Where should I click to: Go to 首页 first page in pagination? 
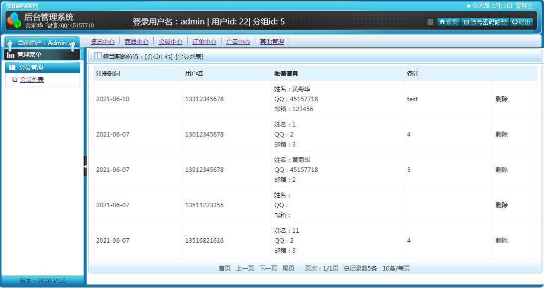click(224, 269)
